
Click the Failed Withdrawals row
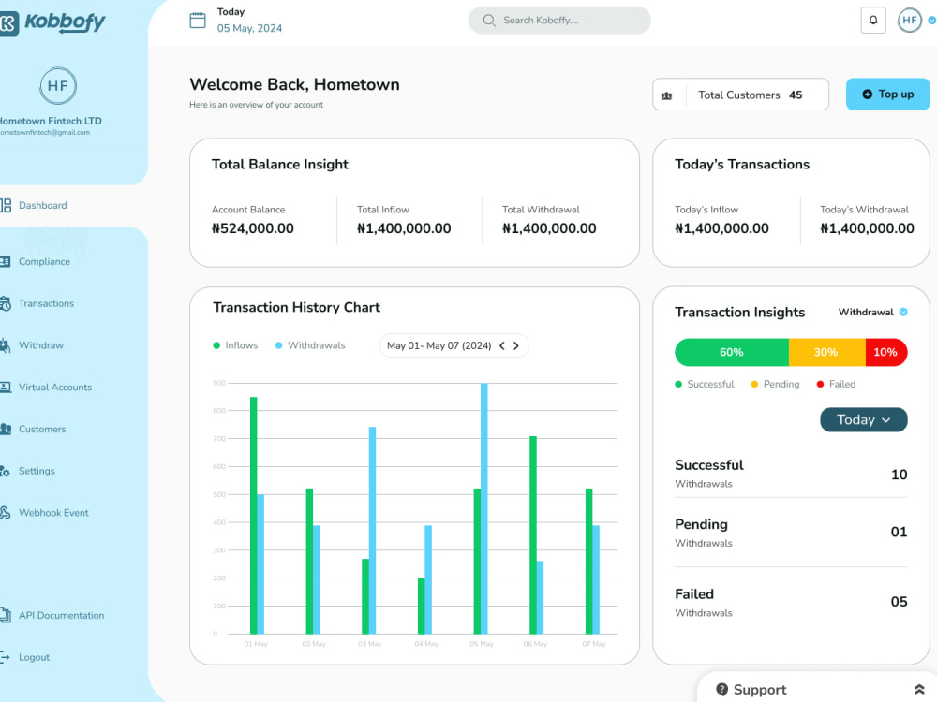(791, 603)
